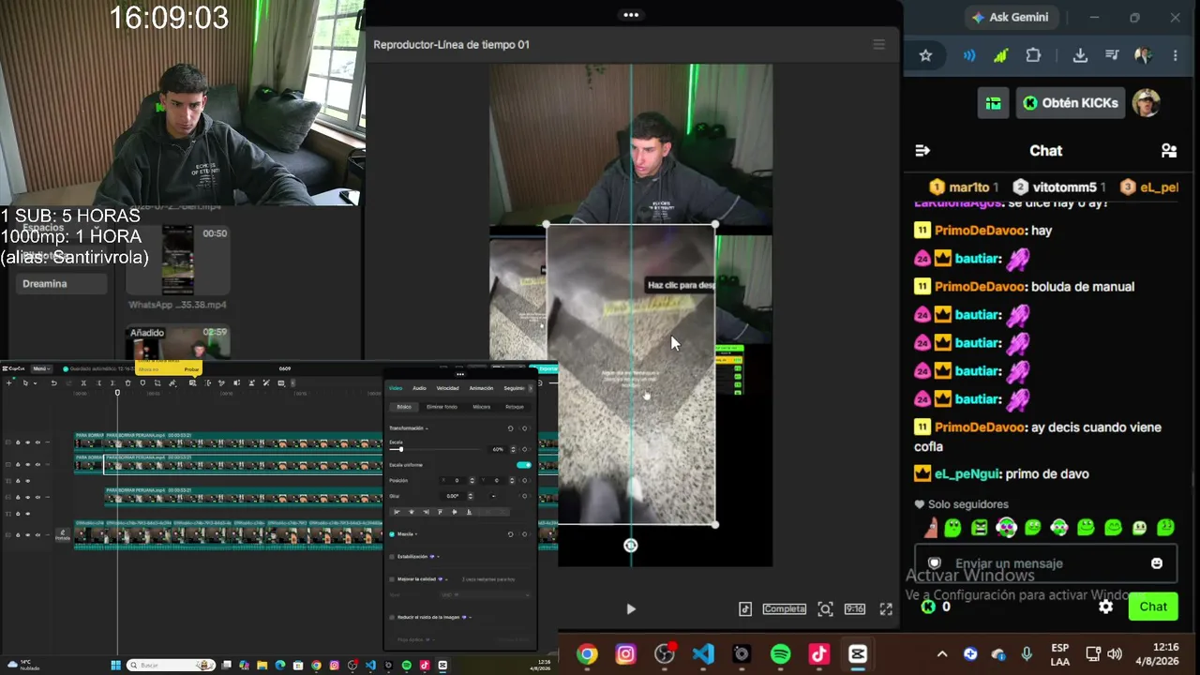Switch to the Audio tab
The height and width of the screenshot is (675, 1200).
pyautogui.click(x=419, y=388)
